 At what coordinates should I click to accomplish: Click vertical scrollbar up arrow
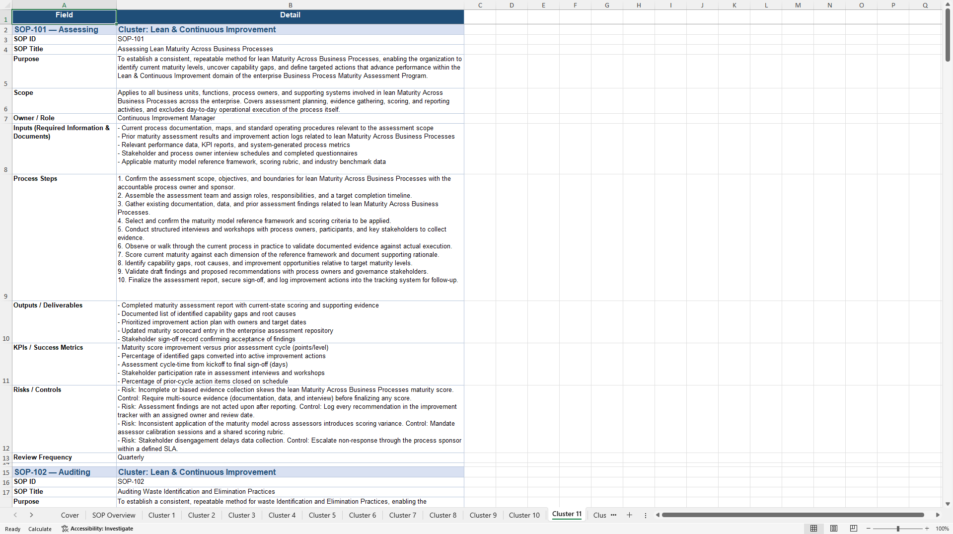click(948, 4)
